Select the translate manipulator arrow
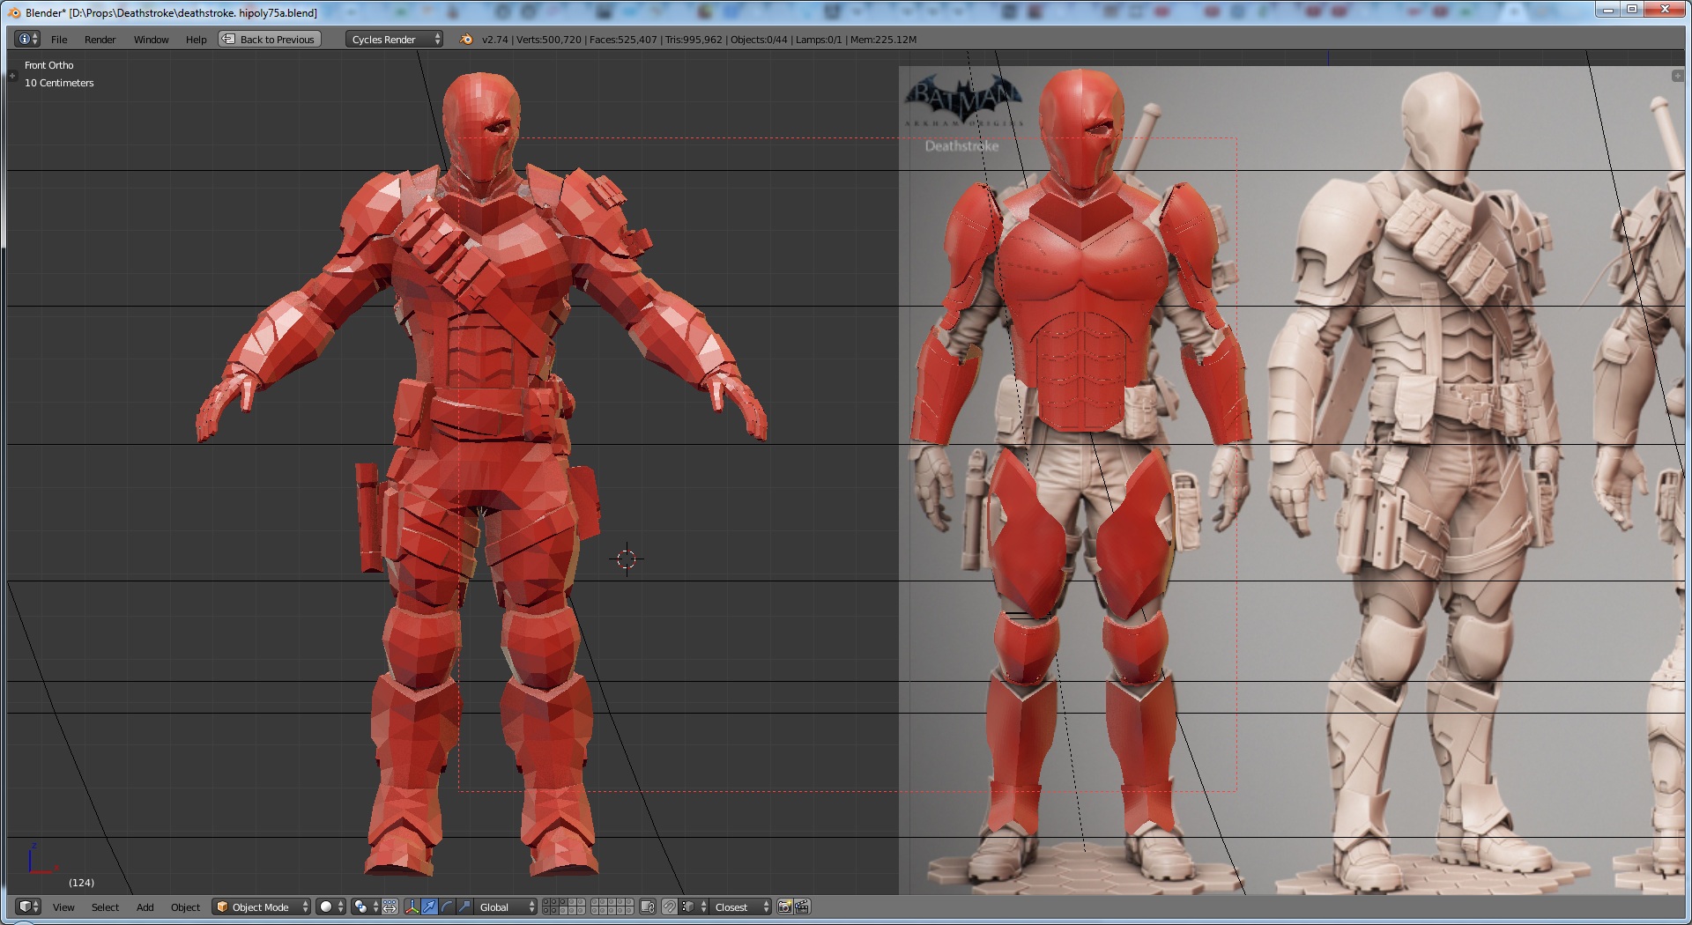The image size is (1692, 925). pos(429,907)
